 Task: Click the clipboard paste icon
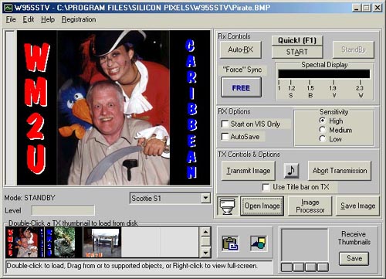coord(230,243)
